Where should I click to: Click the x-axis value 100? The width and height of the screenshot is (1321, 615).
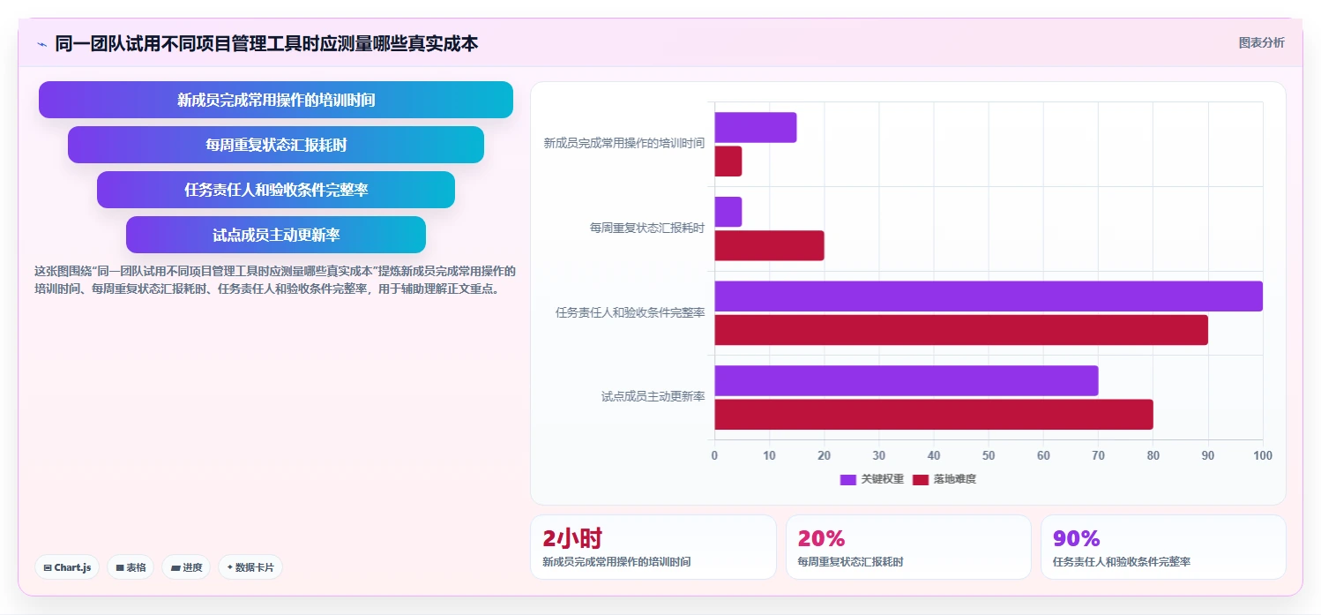(1263, 455)
